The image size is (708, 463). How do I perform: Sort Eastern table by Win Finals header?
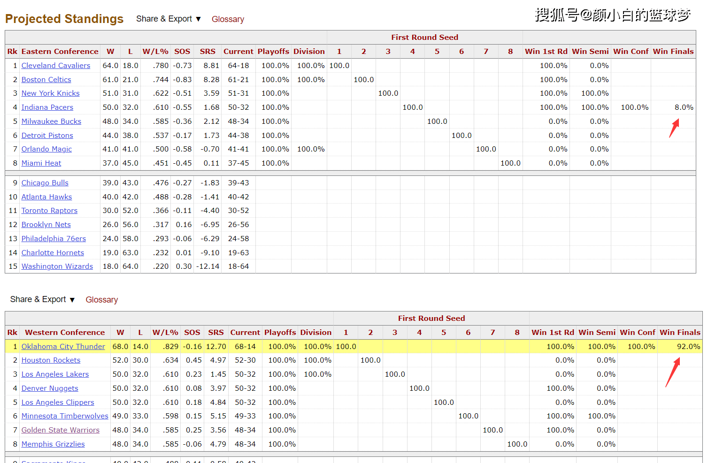tap(673, 52)
